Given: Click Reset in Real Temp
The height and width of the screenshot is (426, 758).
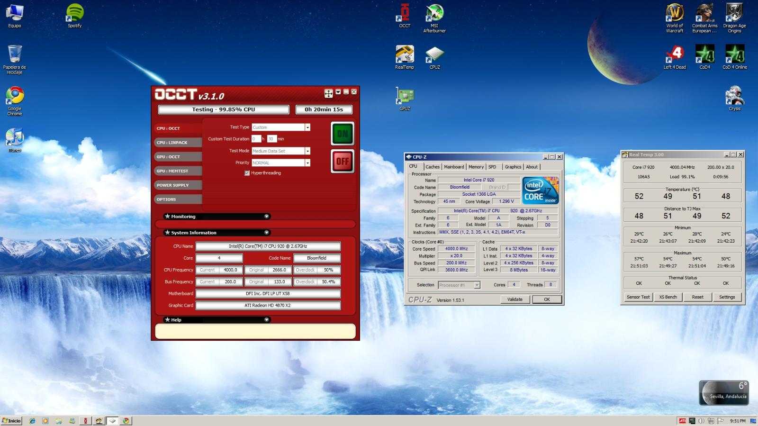Looking at the screenshot, I should click(x=697, y=297).
